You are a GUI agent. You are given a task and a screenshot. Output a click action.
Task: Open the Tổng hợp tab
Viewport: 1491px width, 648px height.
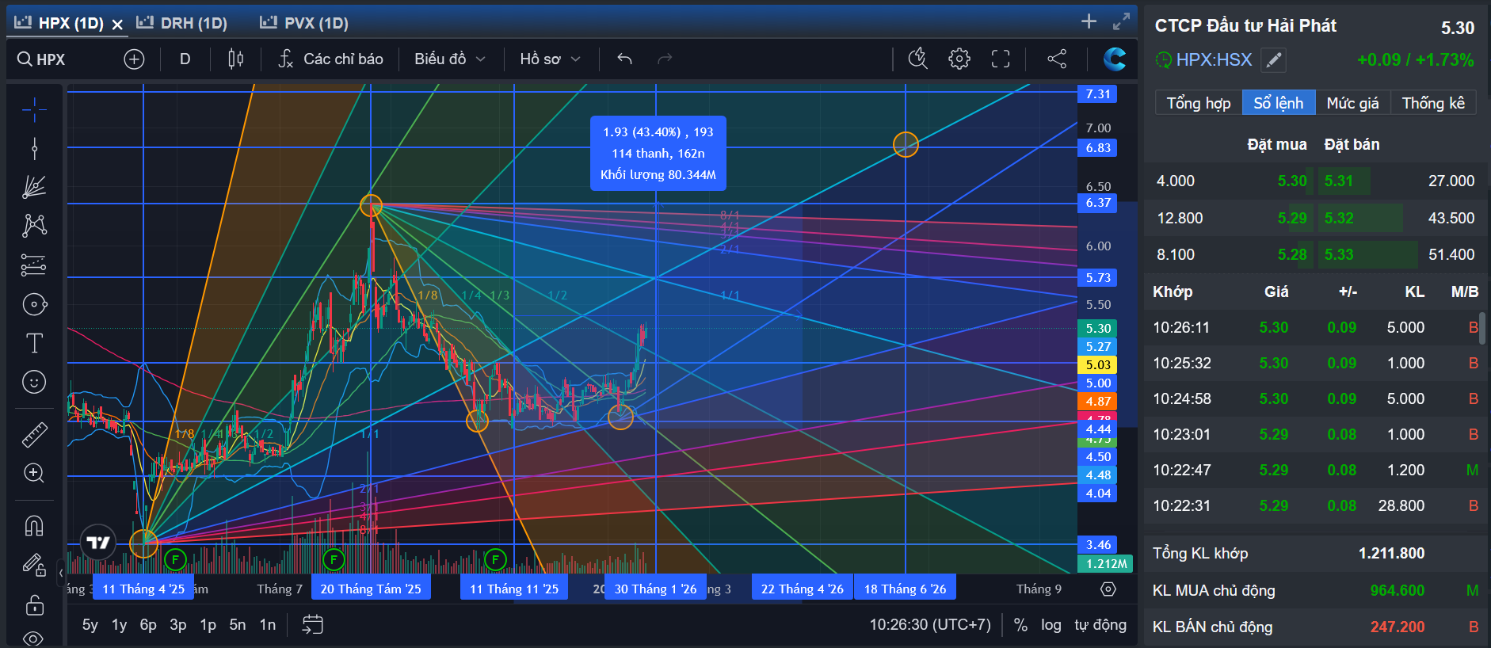(x=1199, y=103)
